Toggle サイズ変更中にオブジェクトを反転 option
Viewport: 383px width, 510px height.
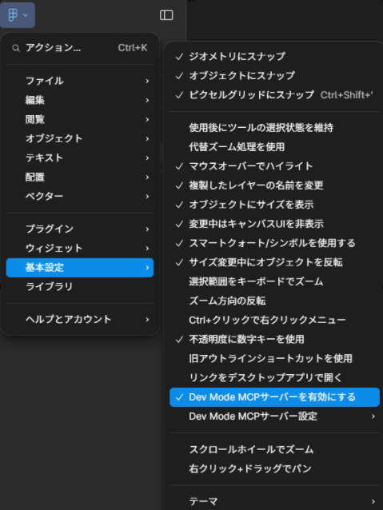tap(274, 262)
